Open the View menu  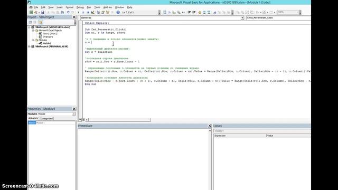click(x=51, y=7)
